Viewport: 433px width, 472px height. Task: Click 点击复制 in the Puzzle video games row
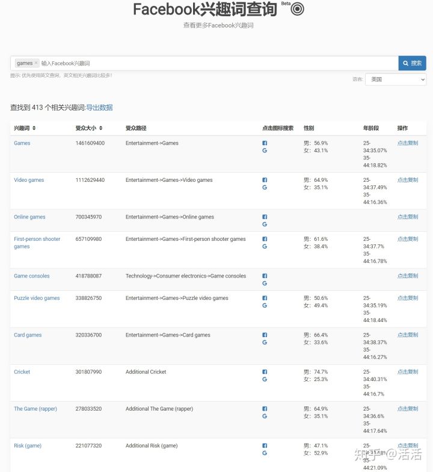point(408,298)
